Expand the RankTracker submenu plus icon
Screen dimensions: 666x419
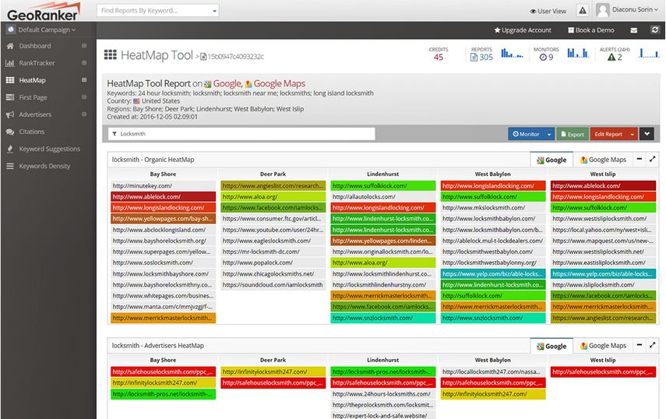point(84,62)
